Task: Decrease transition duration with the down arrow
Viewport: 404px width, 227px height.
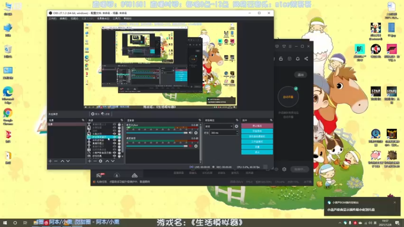Action: 237,134
